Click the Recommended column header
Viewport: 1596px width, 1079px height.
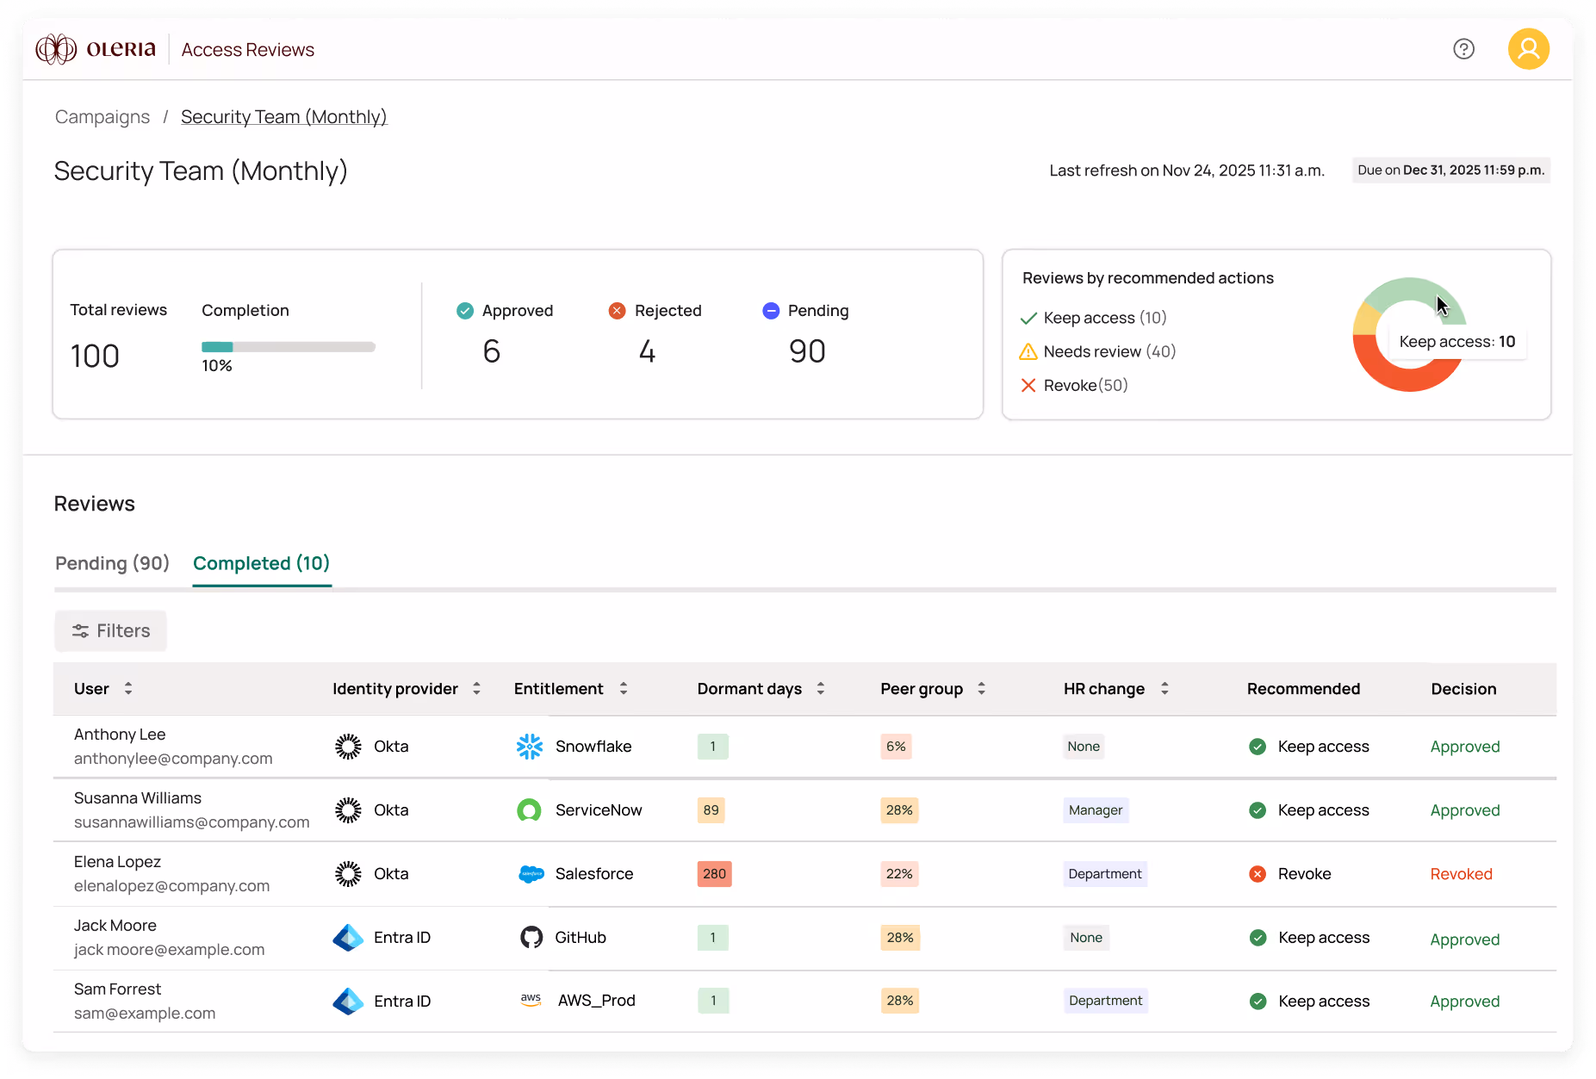1303,689
